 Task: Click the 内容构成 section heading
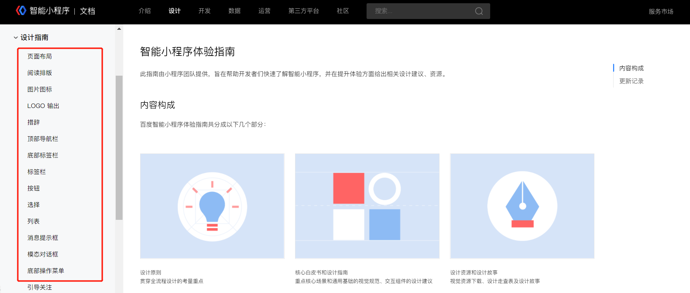[x=157, y=105]
